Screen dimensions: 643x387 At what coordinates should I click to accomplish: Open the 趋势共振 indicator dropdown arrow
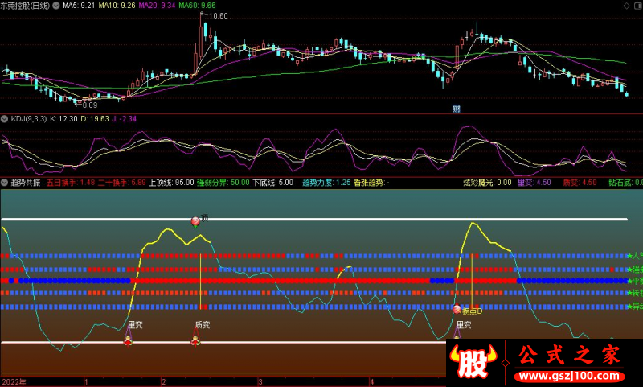(5, 183)
